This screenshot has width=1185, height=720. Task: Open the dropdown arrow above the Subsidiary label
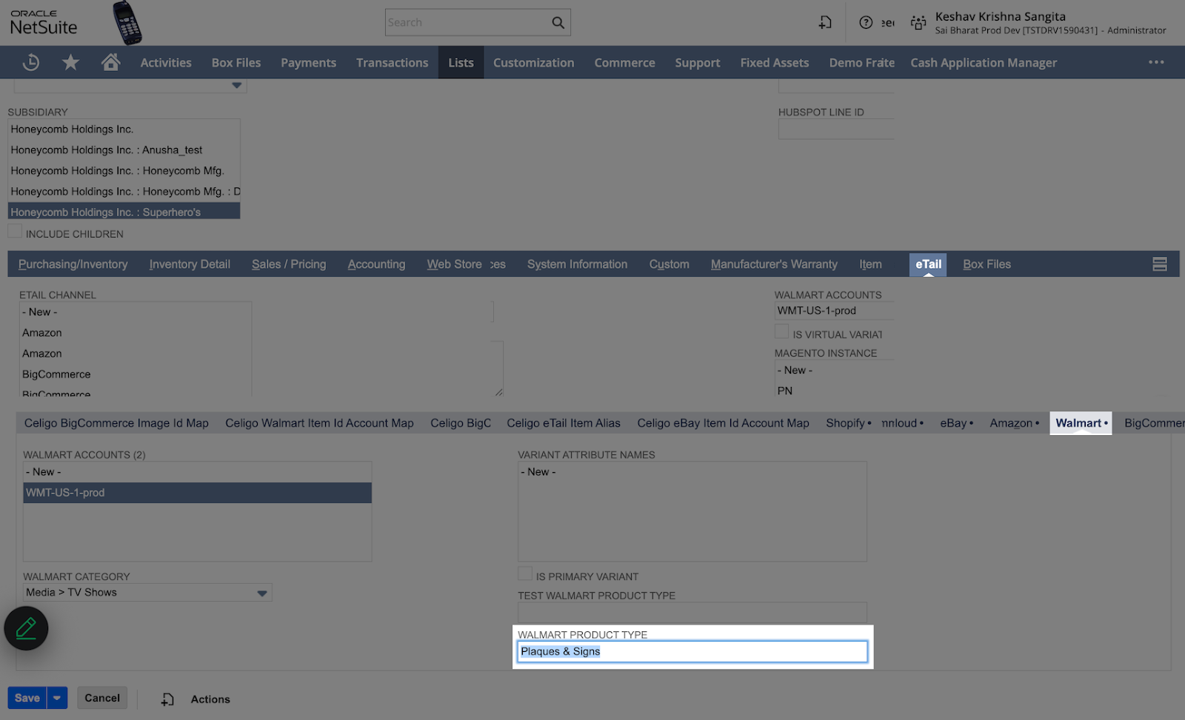pos(236,85)
